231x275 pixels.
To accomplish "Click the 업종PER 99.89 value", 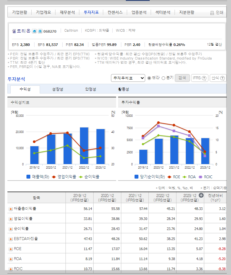I will pos(112,45).
